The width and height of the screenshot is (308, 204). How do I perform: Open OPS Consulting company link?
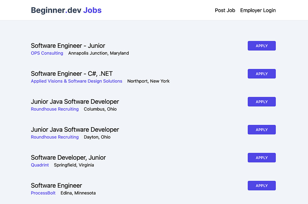point(47,53)
